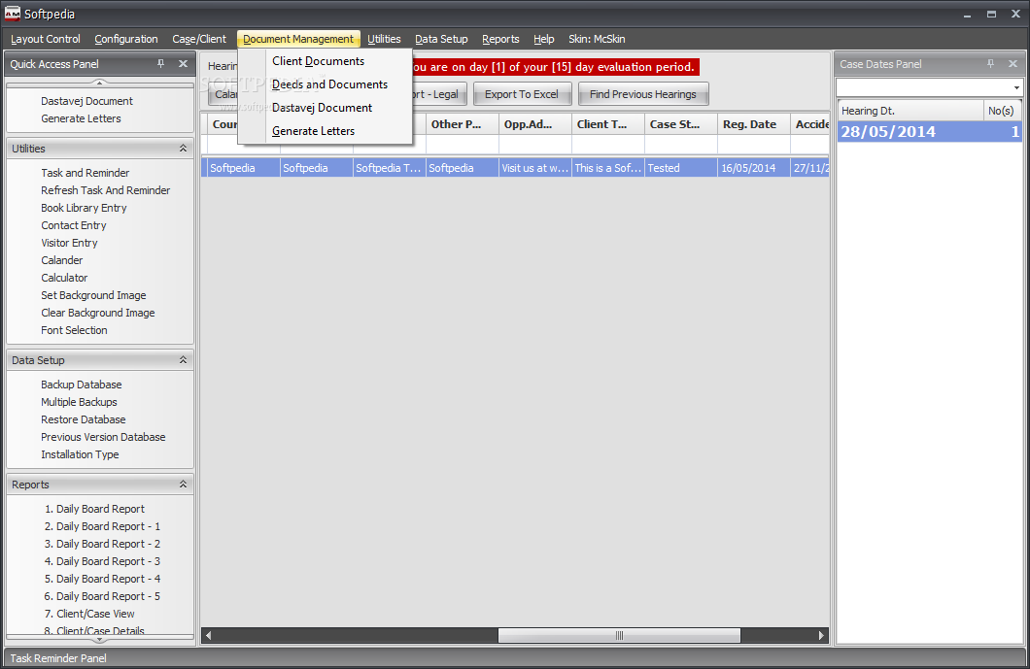The width and height of the screenshot is (1030, 669).
Task: Open Dastavej Document in Quick Access Panel
Action: pos(86,101)
